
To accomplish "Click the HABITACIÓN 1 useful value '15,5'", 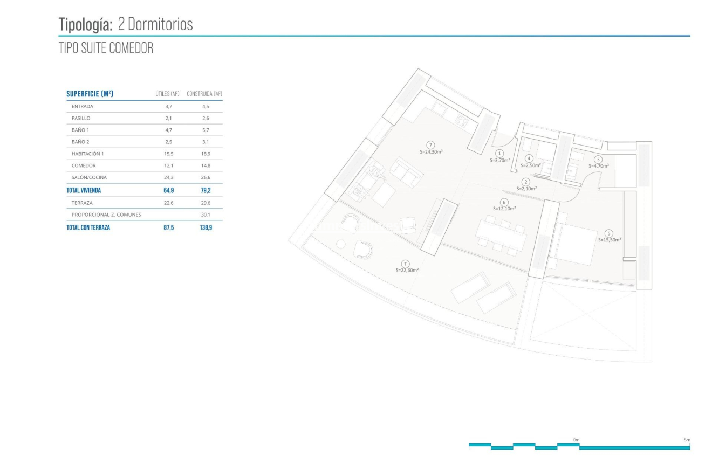I will (x=168, y=154).
